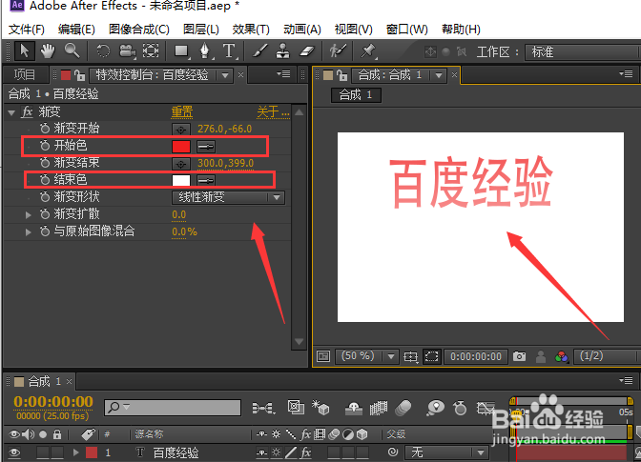Toggle the stopwatch for 结束色

[45, 180]
